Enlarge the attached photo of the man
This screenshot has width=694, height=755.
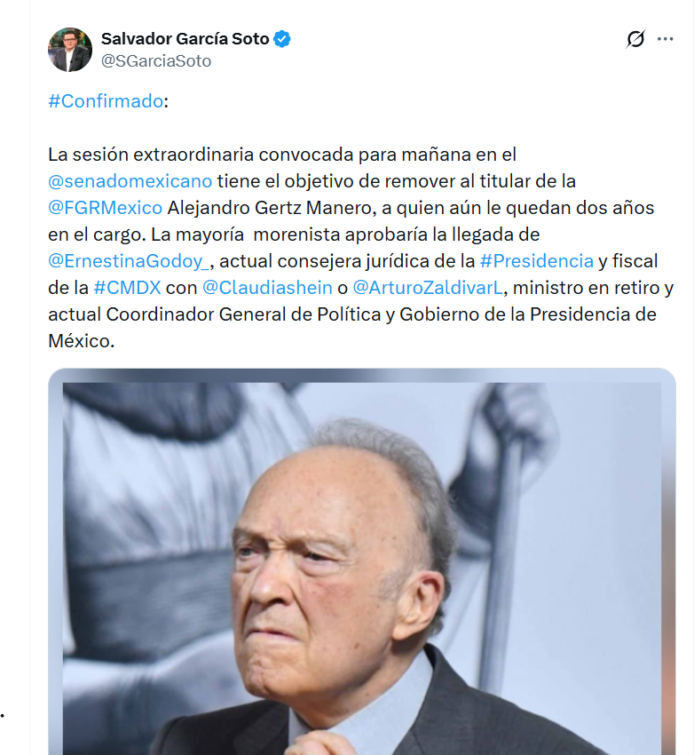[x=362, y=568]
